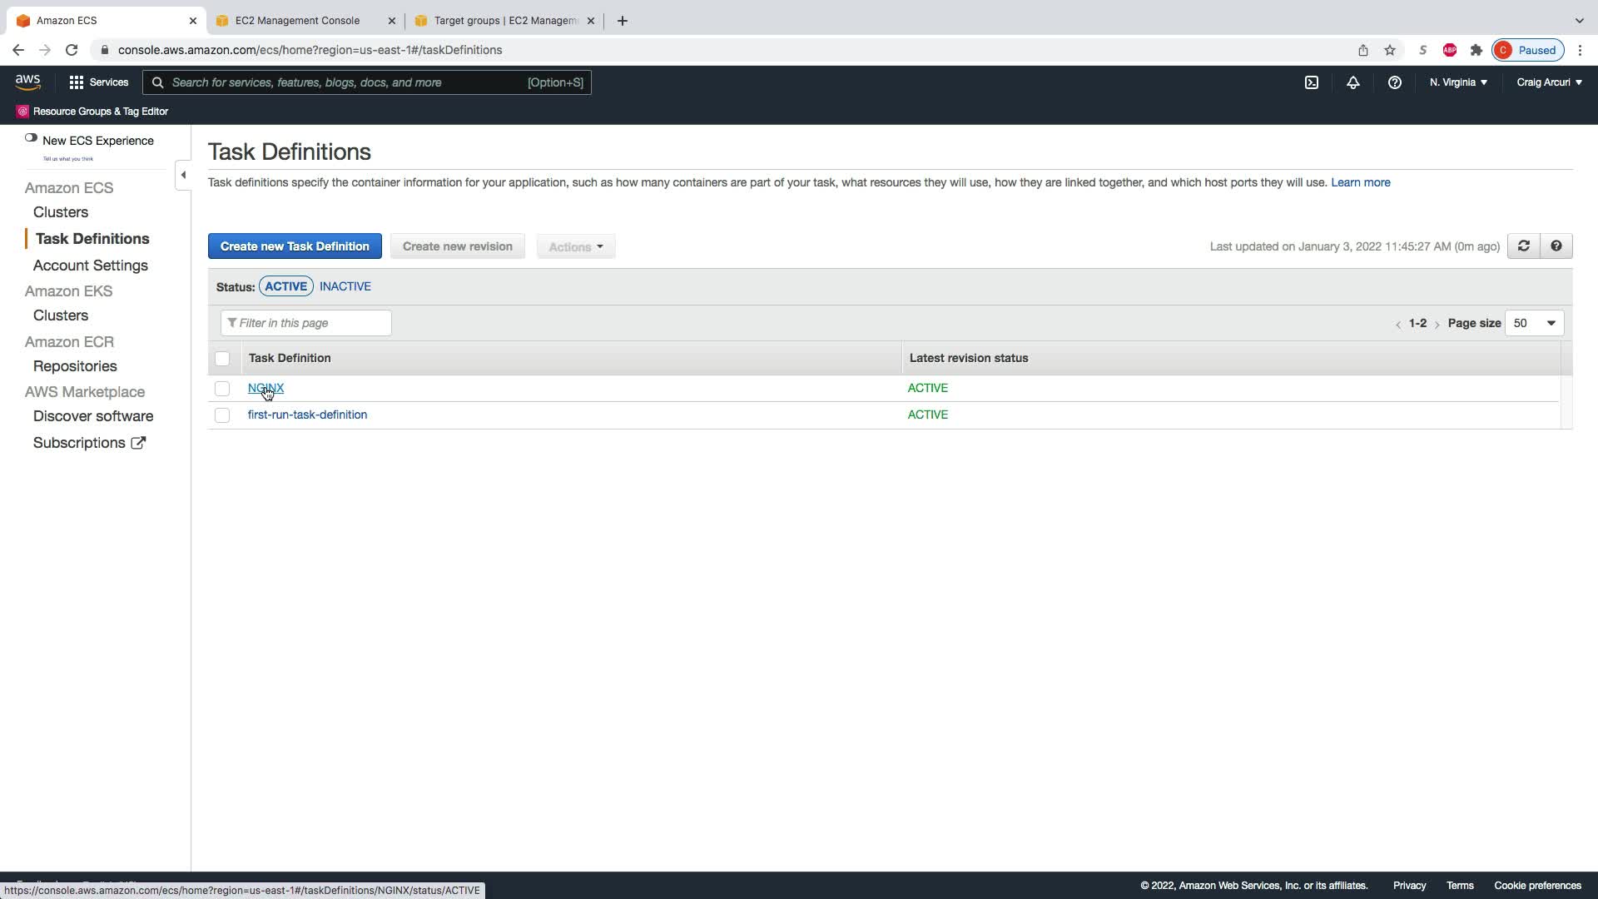Screen dimensions: 1598x899
Task: Click the Filter in this page field
Action: point(306,323)
